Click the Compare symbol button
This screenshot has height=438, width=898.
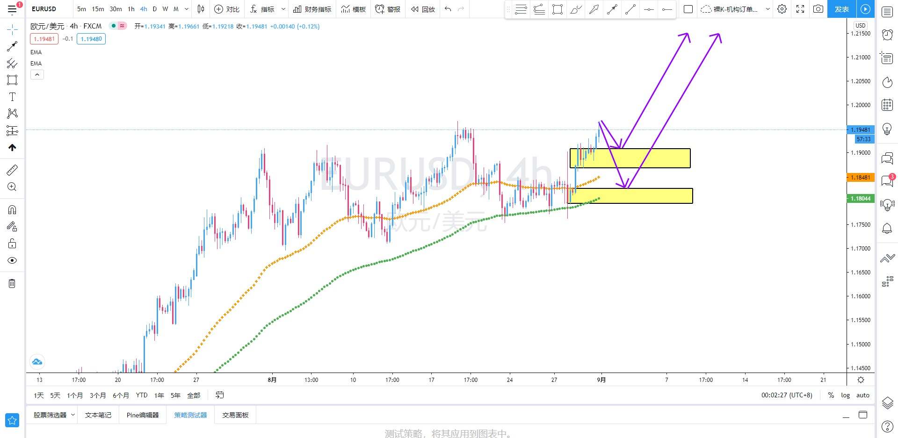point(227,9)
